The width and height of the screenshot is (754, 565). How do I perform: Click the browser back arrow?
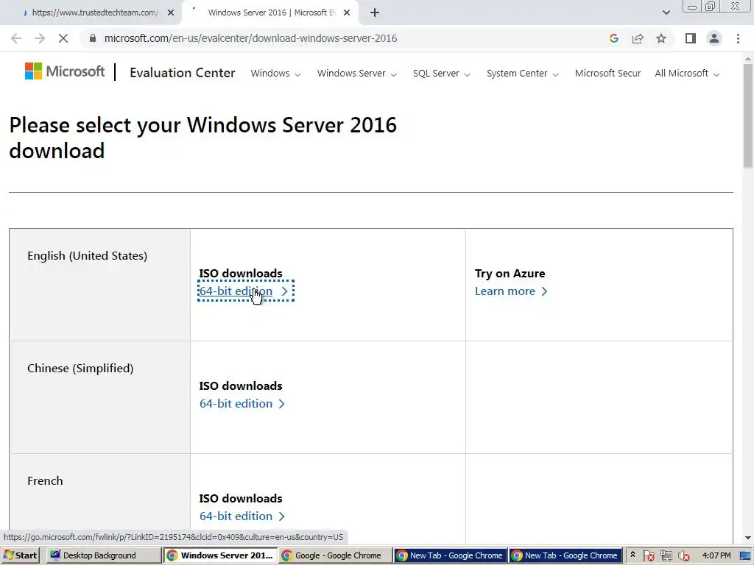click(x=16, y=38)
